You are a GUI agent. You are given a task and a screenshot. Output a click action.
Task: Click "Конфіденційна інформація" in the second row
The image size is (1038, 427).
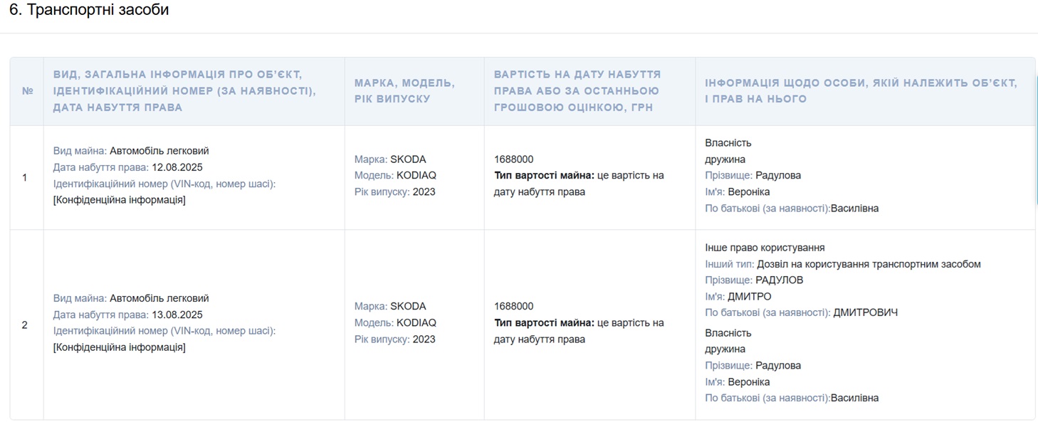tap(120, 347)
